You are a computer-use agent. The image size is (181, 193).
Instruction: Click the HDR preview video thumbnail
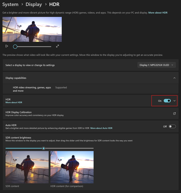pyautogui.click(x=32, y=29)
